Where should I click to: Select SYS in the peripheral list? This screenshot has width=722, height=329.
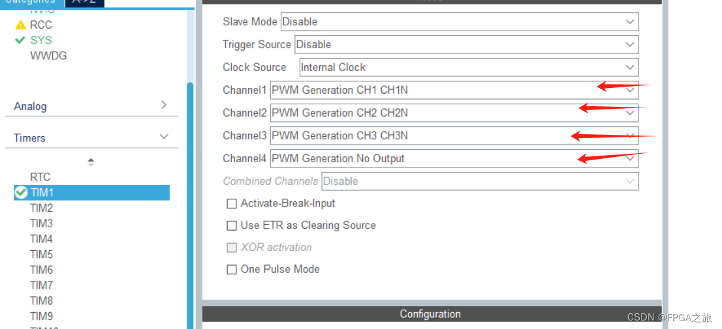click(41, 40)
